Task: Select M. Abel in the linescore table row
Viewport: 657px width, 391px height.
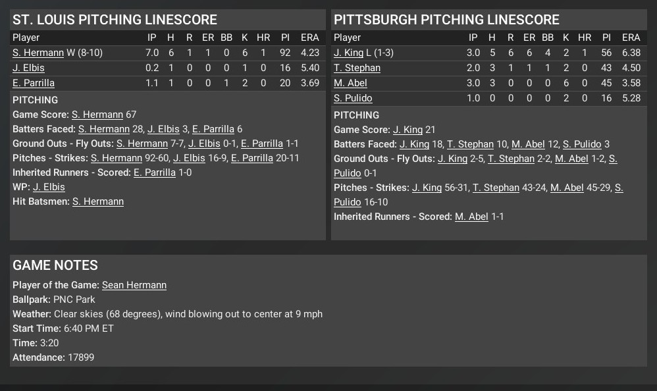Action: [350, 83]
